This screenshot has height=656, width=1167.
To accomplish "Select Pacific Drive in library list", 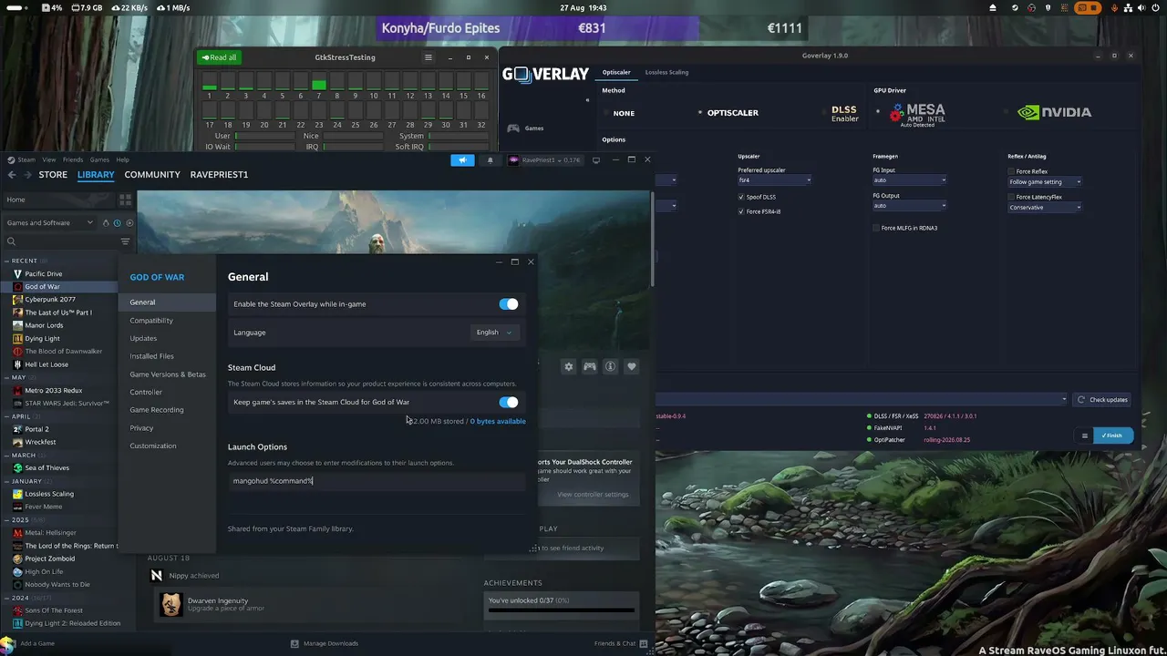I will tap(44, 273).
